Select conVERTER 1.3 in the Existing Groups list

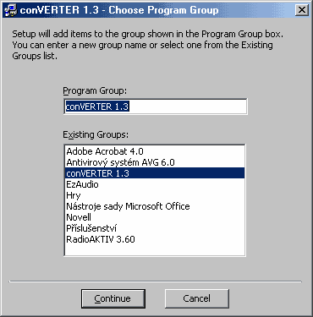click(155, 173)
